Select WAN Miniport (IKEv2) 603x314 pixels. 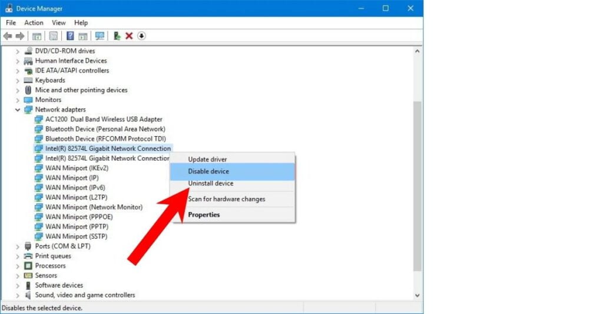pyautogui.click(x=77, y=168)
